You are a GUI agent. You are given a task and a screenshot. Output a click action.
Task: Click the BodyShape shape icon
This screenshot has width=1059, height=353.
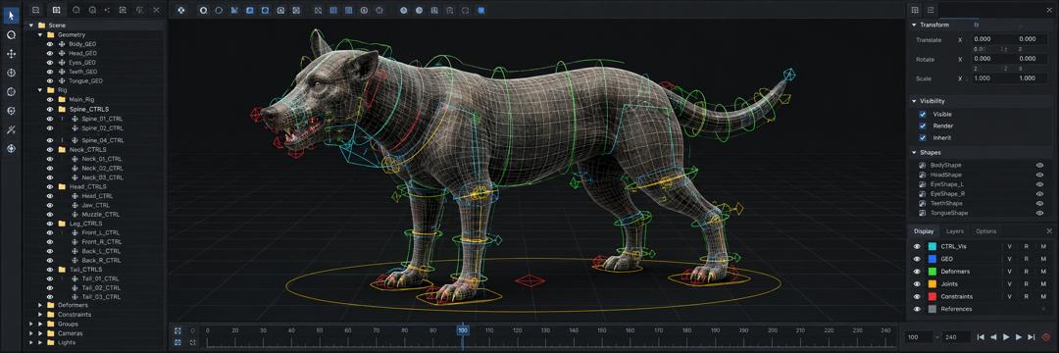click(924, 166)
